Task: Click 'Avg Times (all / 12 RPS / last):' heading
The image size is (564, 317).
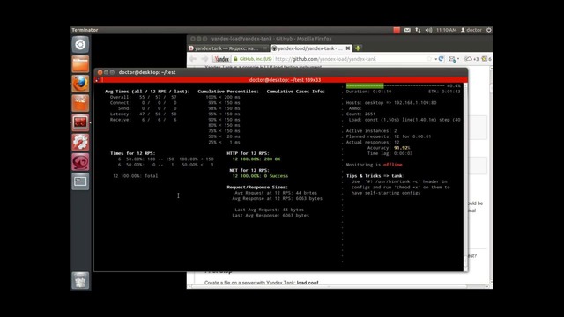Action: point(147,92)
